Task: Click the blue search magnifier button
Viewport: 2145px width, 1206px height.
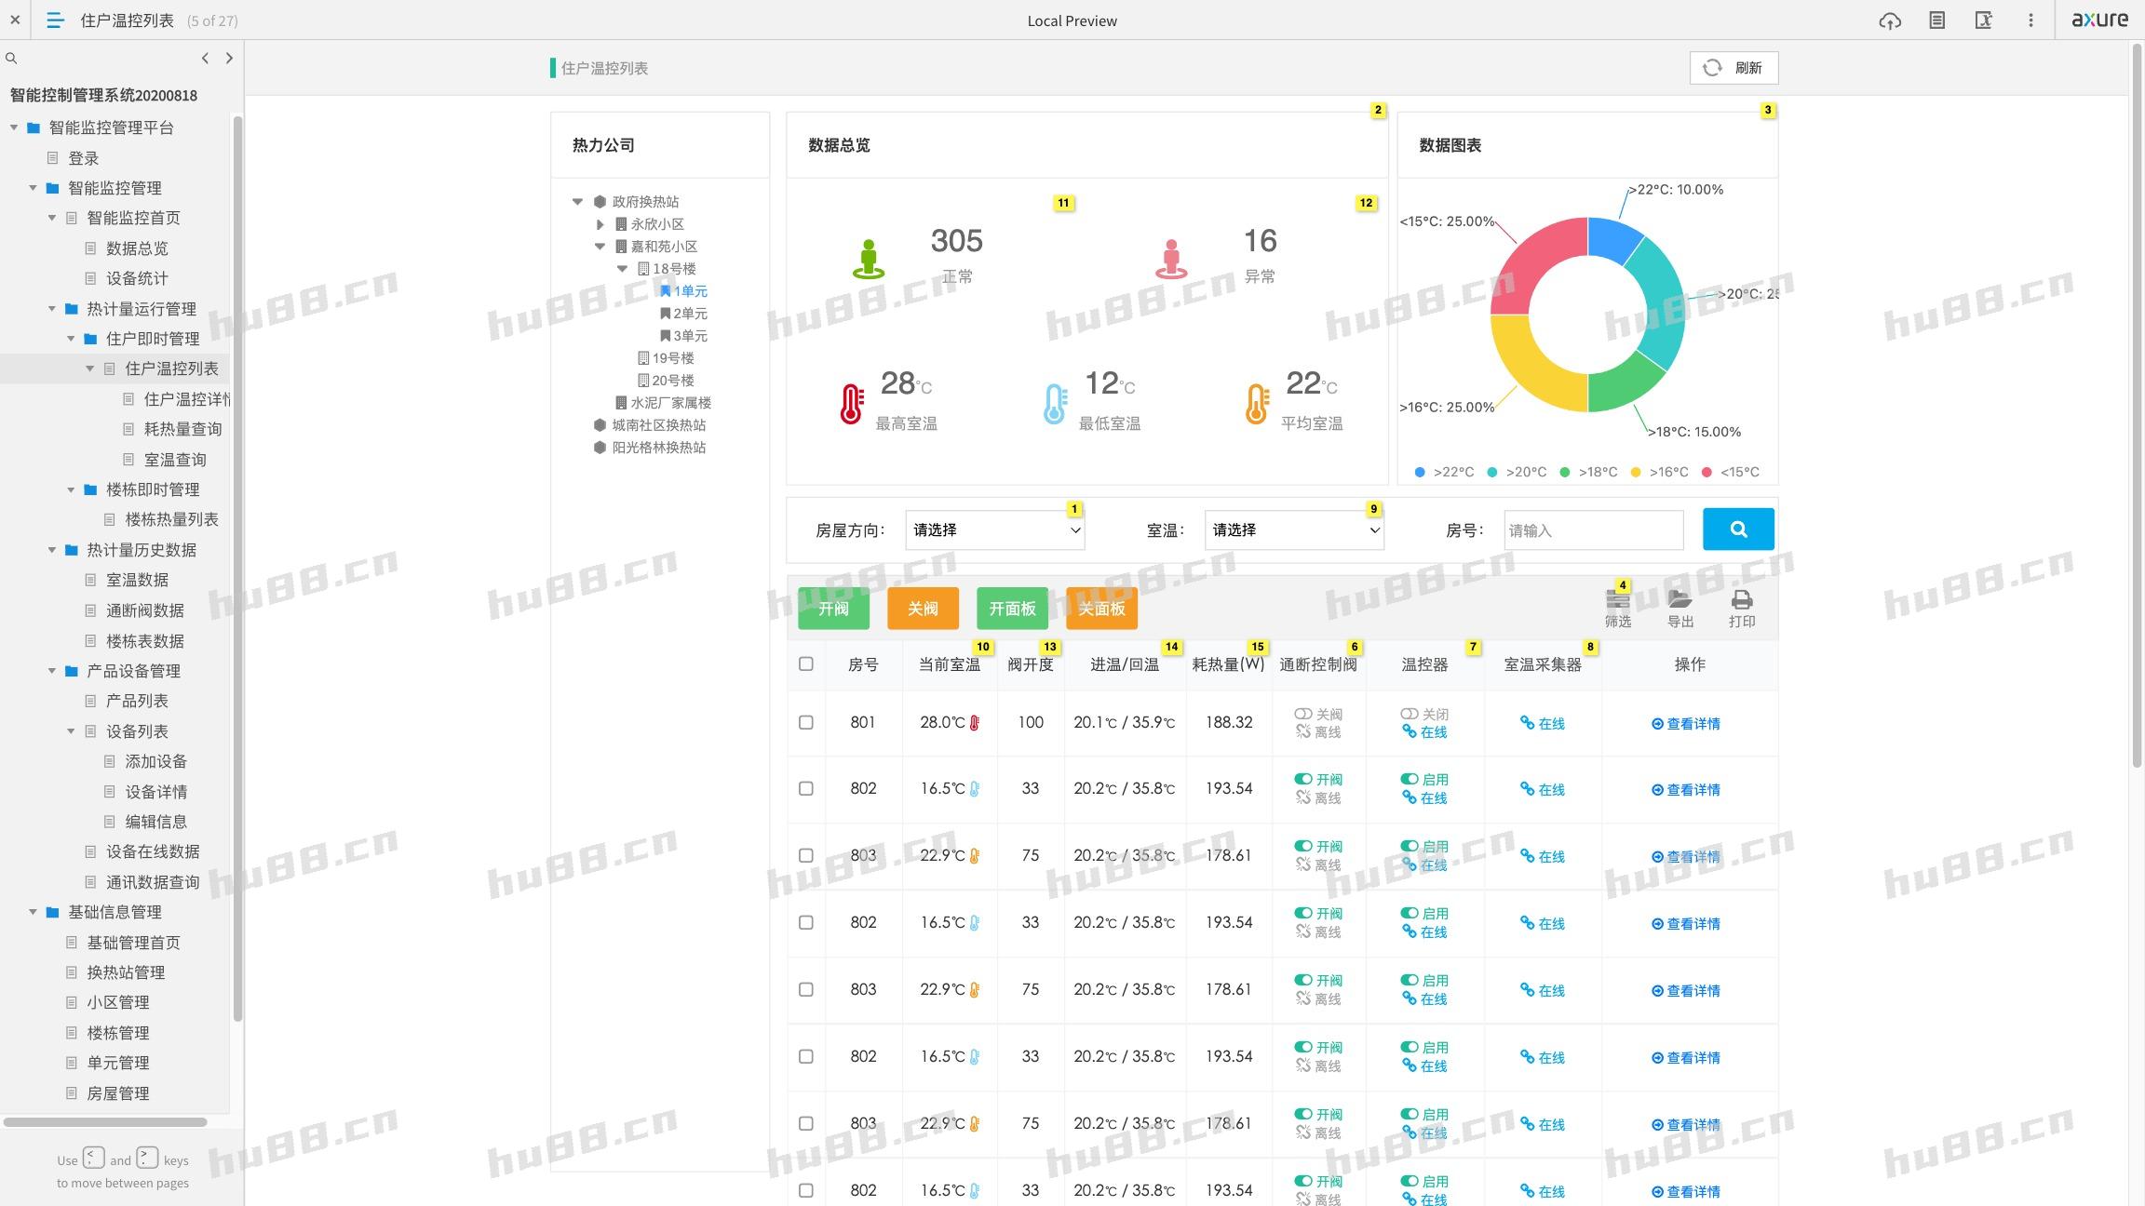Action: tap(1737, 529)
